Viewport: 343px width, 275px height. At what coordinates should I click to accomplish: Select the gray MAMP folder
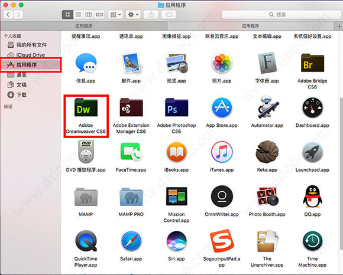86,197
